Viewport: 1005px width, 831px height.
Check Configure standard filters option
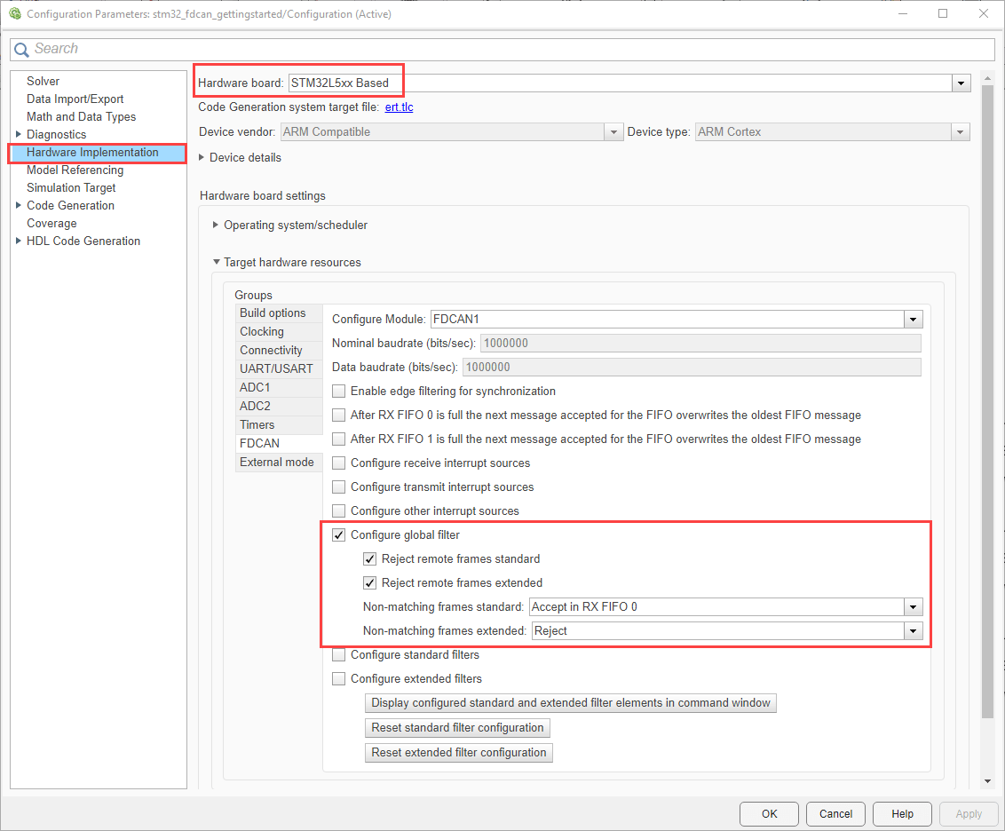(x=338, y=655)
